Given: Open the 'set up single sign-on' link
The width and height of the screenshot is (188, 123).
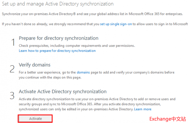Looking at the screenshot, I should tap(116, 24).
